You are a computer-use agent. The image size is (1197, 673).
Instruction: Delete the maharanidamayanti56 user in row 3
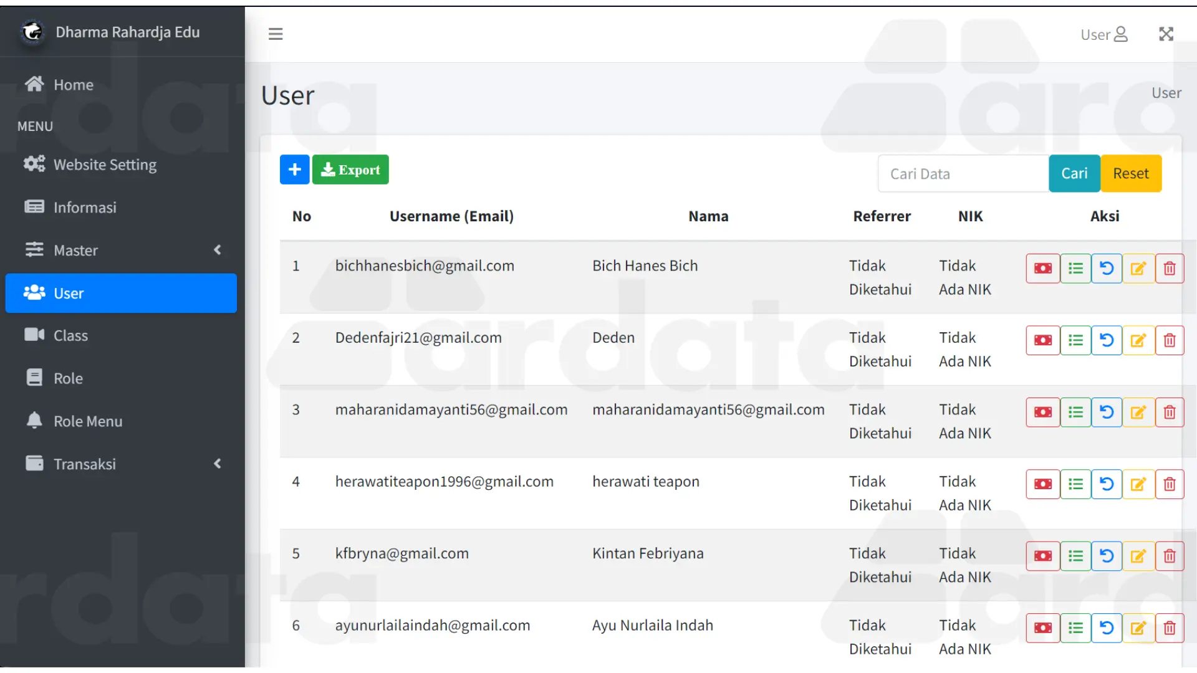click(1170, 413)
